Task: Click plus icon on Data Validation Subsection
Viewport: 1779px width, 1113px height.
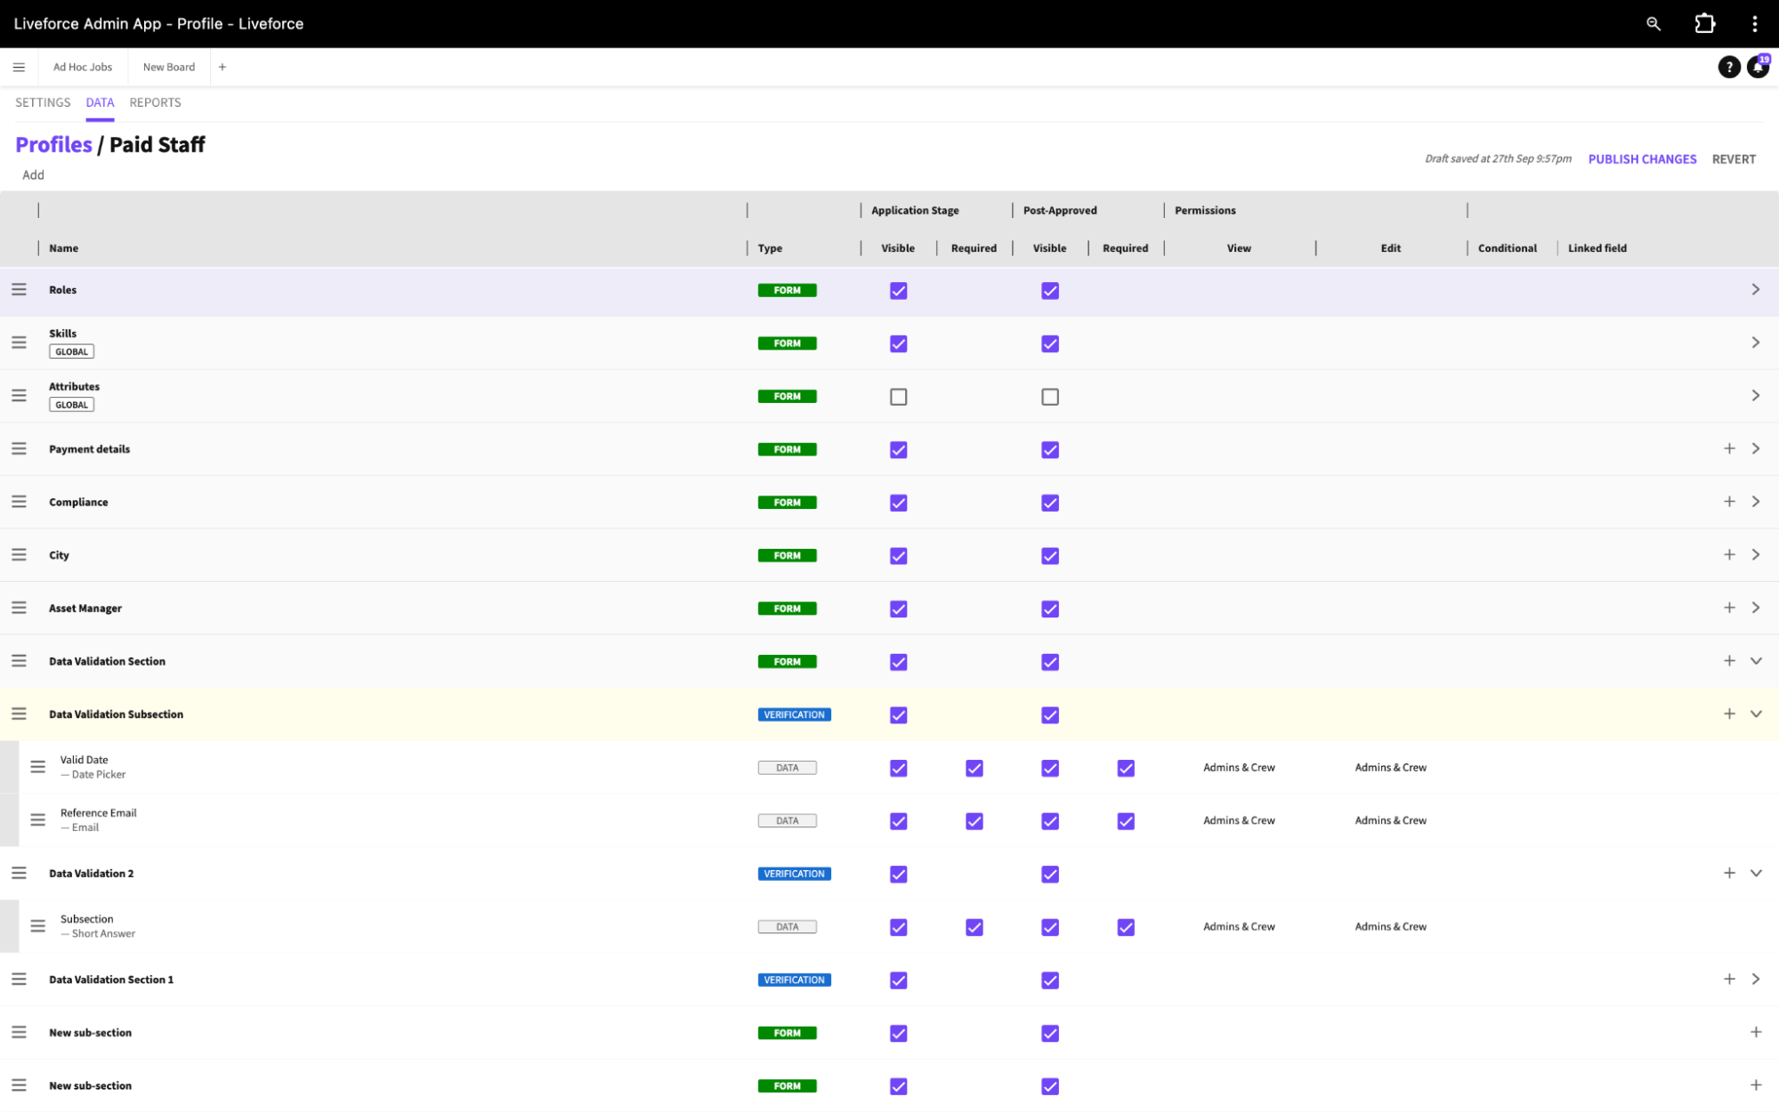Action: click(x=1729, y=714)
